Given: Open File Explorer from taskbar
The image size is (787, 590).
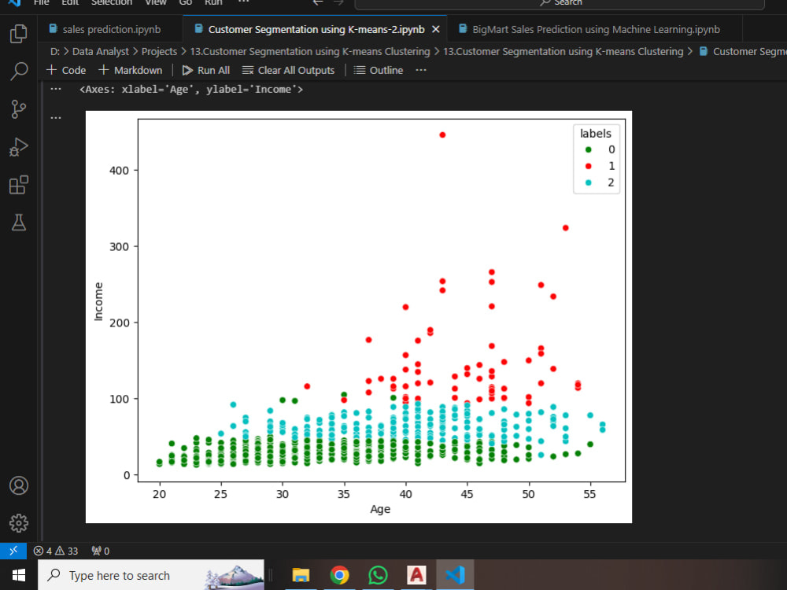Looking at the screenshot, I should [301, 575].
